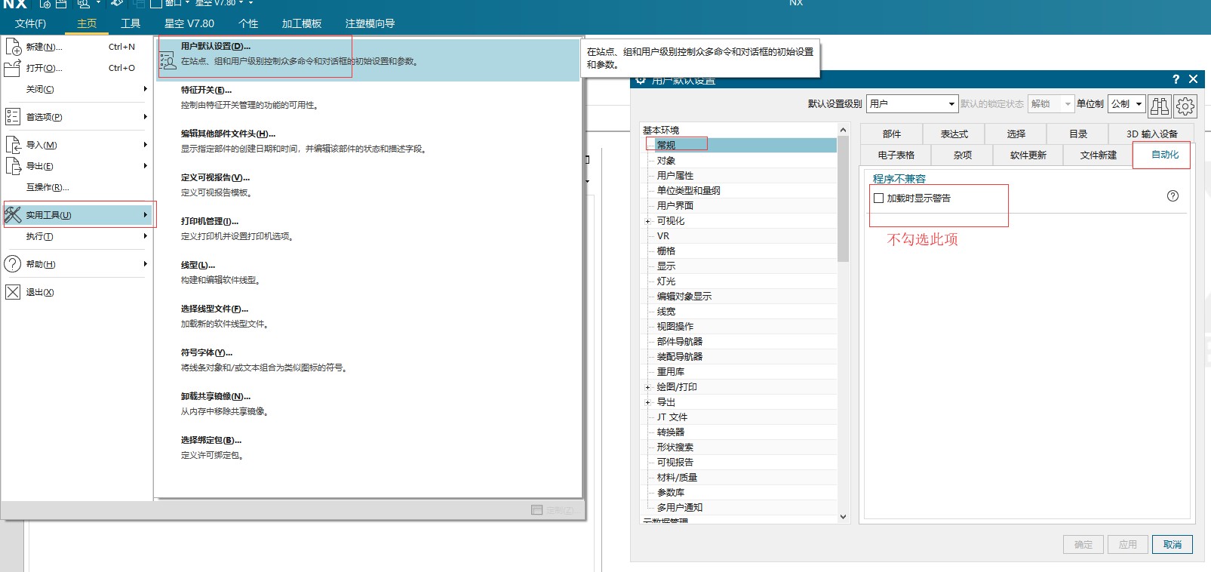Open the 文件(F) menu
Viewport: 1211px width, 572px height.
tap(30, 23)
